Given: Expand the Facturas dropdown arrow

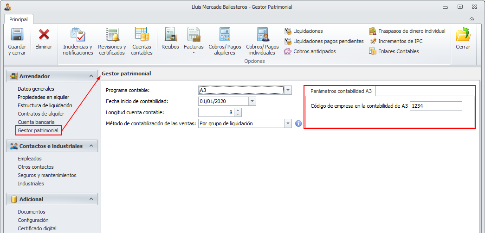Looking at the screenshot, I should [x=194, y=53].
